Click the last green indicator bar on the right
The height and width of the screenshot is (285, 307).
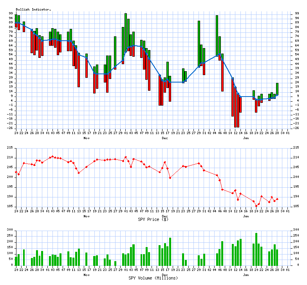pyautogui.click(x=277, y=89)
